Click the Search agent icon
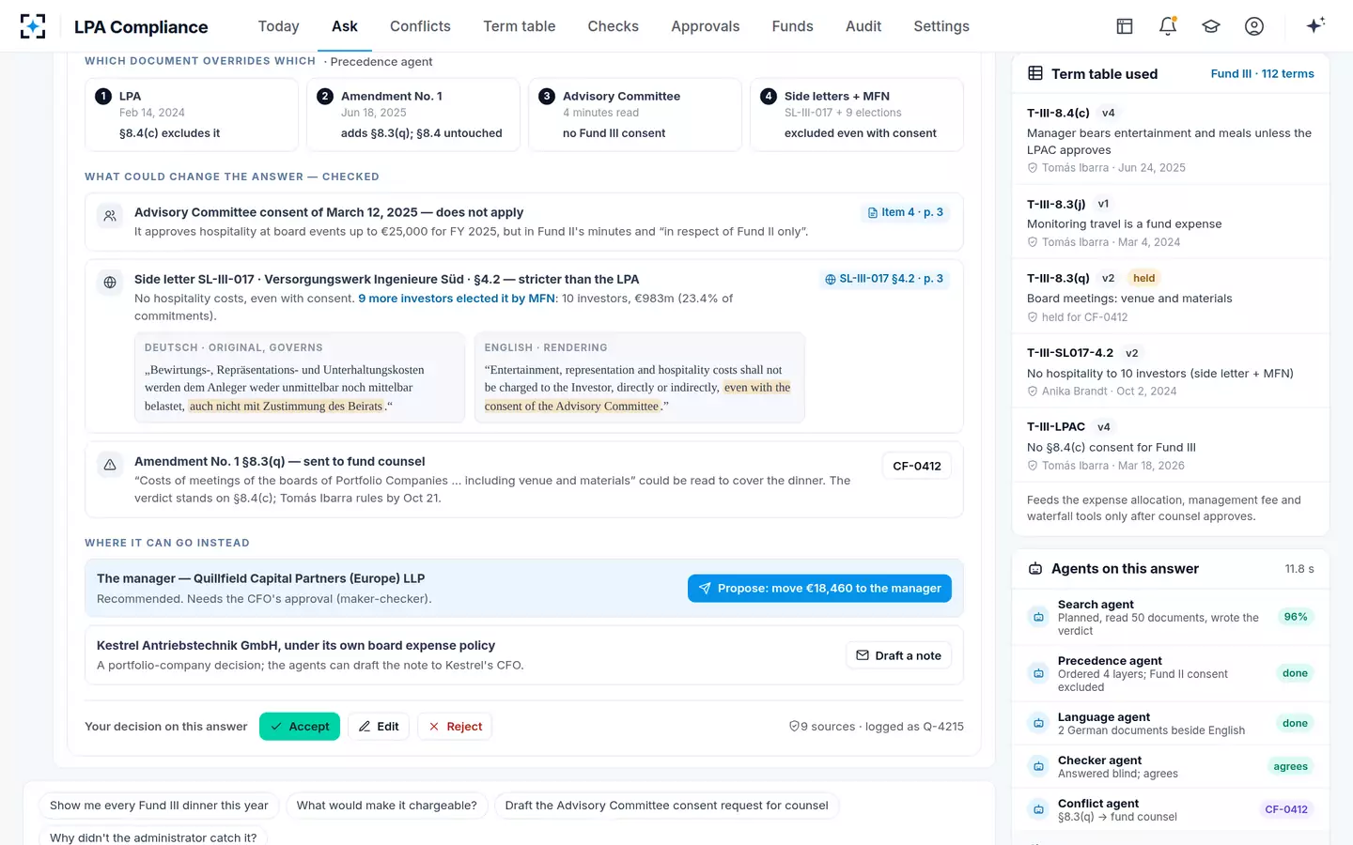 (x=1039, y=617)
